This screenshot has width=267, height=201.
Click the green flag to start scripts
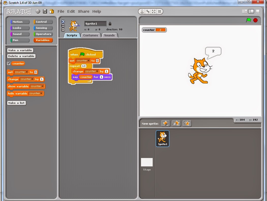coord(248,20)
